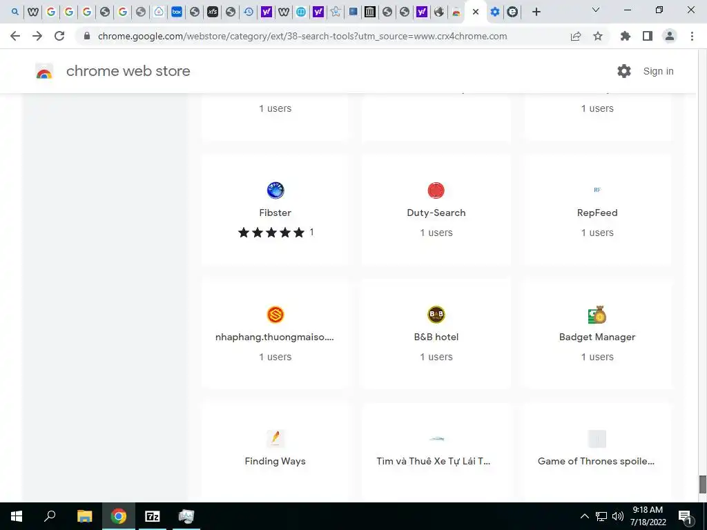This screenshot has height=530, width=707.
Task: Click "1 users" under Duty-Search
Action: click(x=436, y=233)
